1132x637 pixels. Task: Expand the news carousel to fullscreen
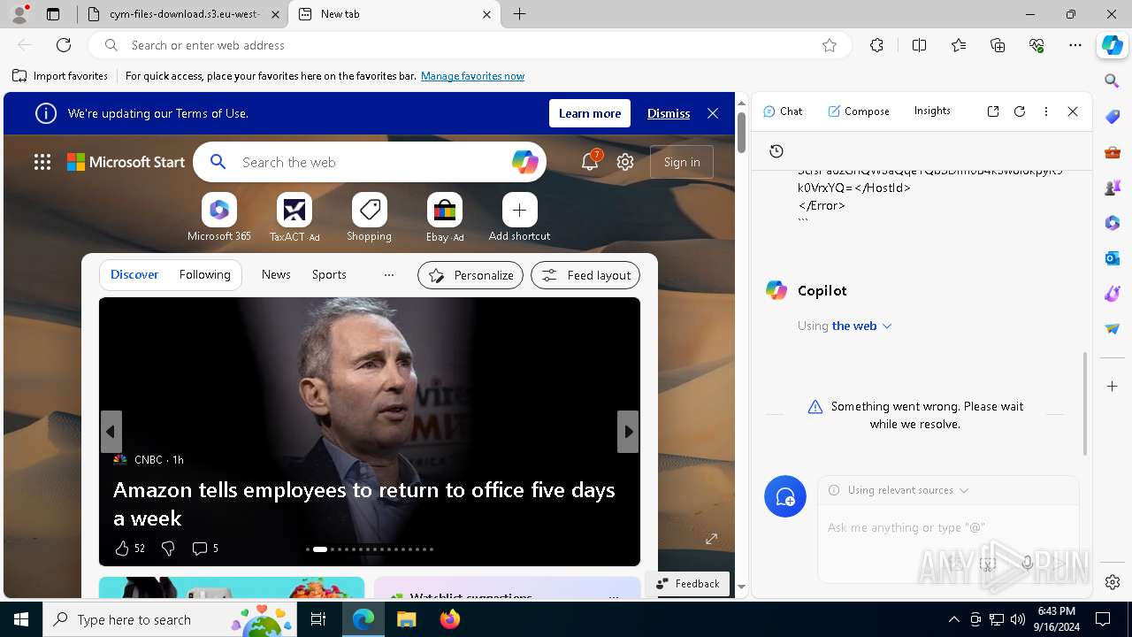point(711,539)
